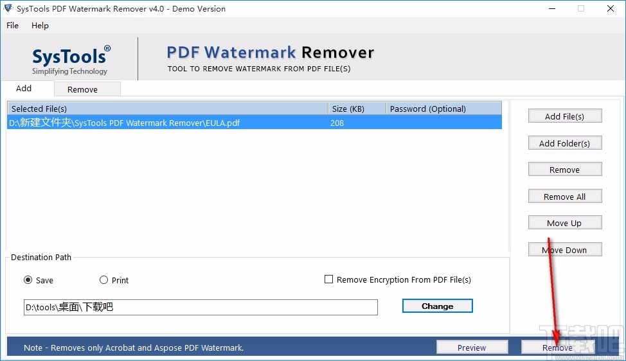Click the Preview button in bottom bar

[472, 348]
